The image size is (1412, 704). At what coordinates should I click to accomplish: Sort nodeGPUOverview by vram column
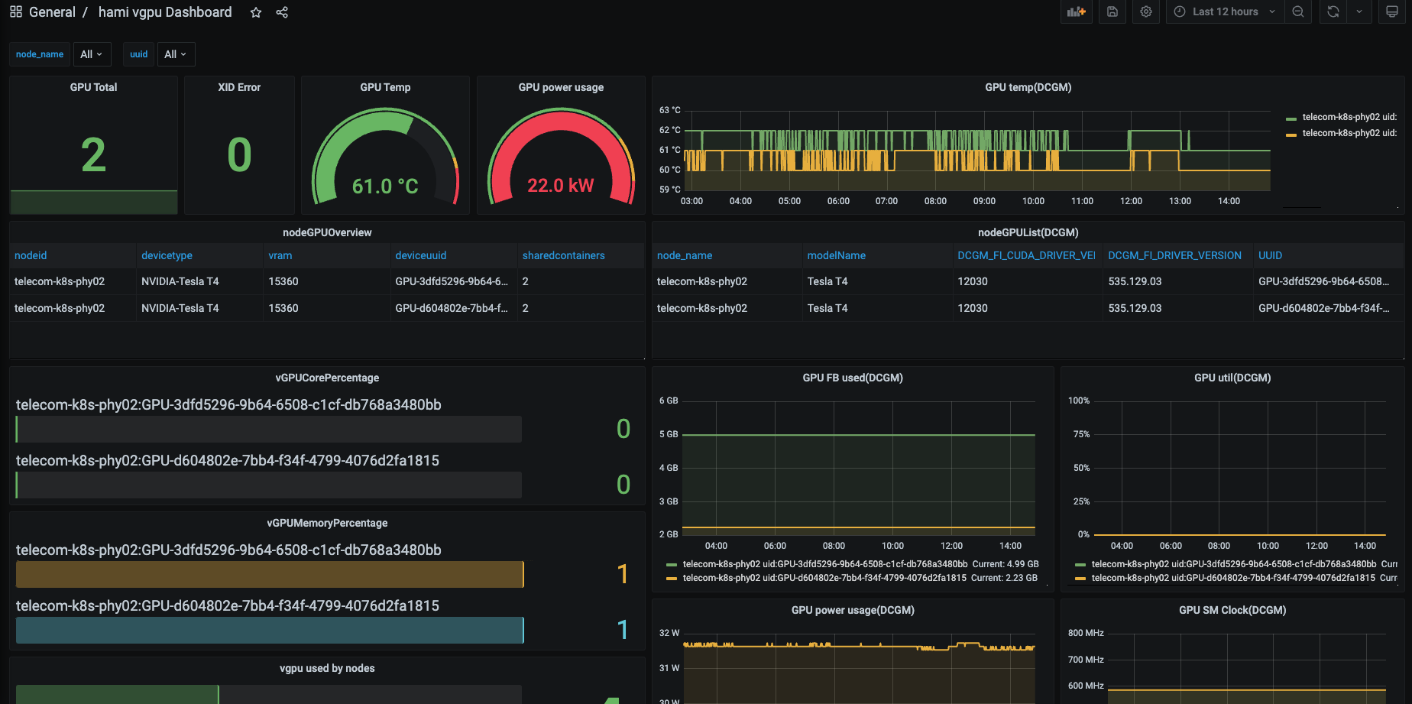[280, 255]
